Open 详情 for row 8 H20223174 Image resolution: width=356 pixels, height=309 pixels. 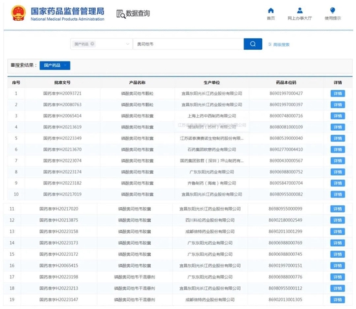pos(338,172)
